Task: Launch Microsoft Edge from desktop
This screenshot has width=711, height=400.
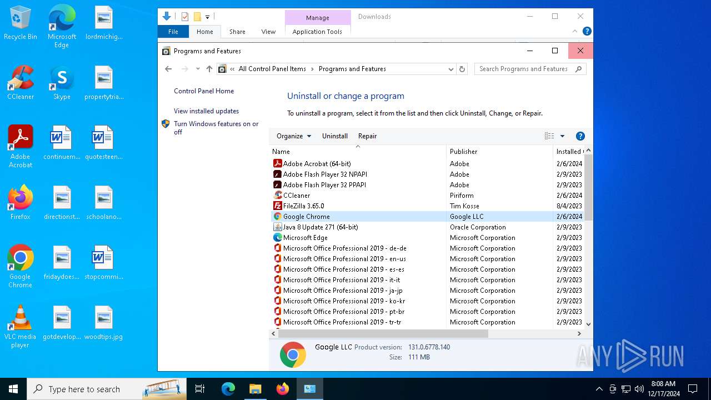Action: pyautogui.click(x=62, y=26)
